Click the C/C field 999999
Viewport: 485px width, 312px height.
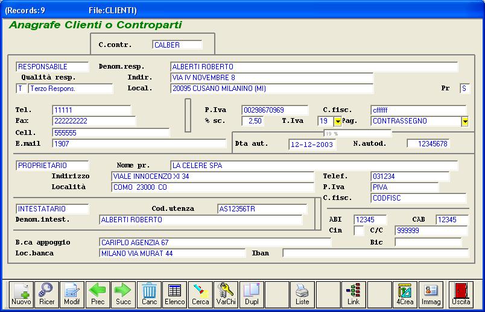(x=431, y=231)
